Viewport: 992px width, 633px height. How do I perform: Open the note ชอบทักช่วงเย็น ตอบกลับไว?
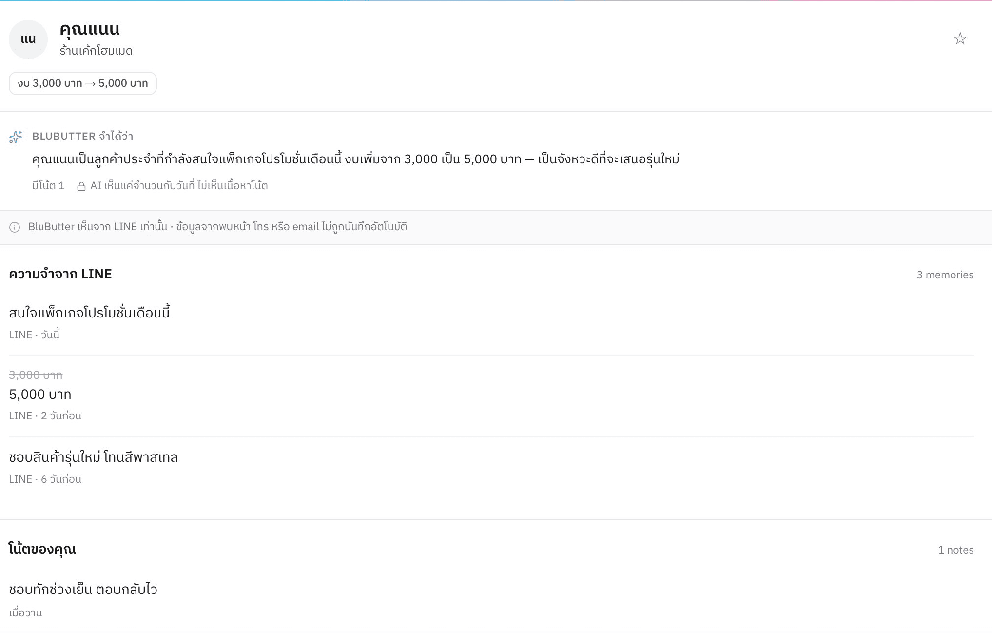click(x=83, y=590)
